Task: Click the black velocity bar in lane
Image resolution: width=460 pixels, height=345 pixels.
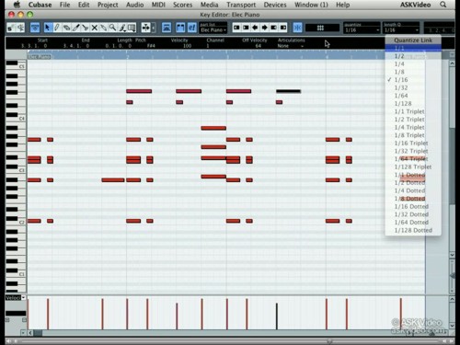Action: [x=277, y=316]
